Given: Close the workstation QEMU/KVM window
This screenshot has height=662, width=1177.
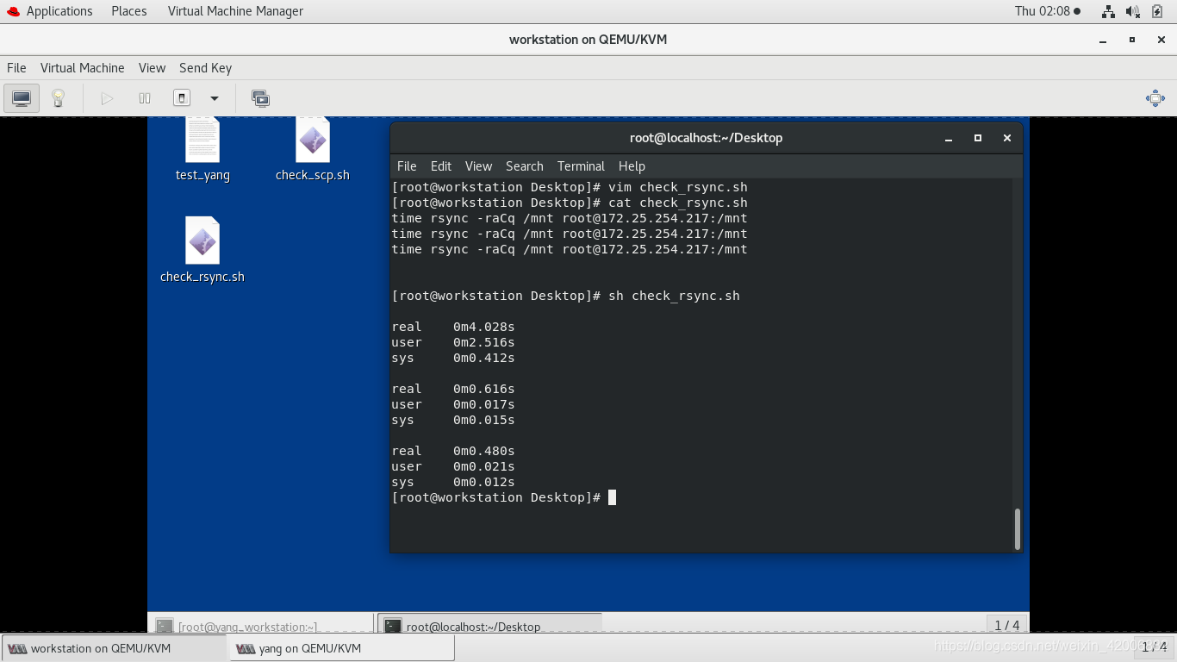Looking at the screenshot, I should (1161, 40).
